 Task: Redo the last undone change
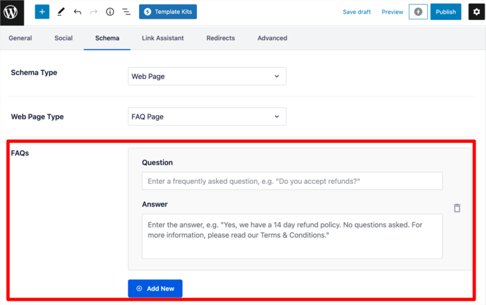(x=94, y=12)
